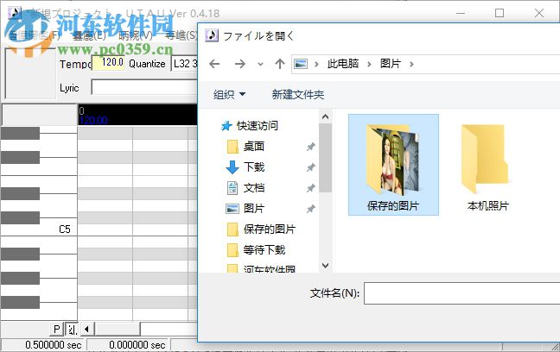560x352 pixels.
Task: Click the sidebar vertical scrollbar thumb
Action: pos(325,158)
